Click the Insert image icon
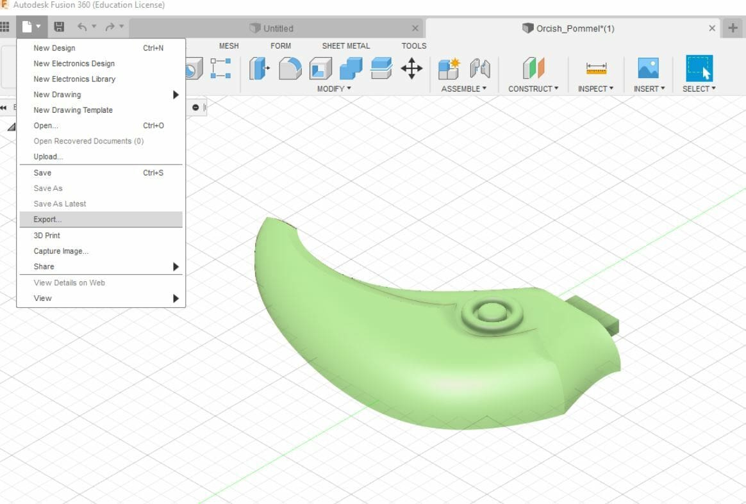 coord(649,69)
